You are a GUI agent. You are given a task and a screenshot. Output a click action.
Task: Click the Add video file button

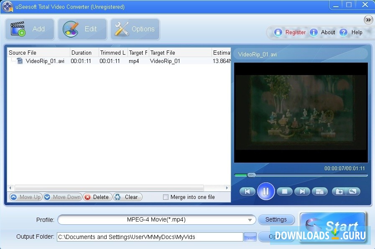(30, 29)
